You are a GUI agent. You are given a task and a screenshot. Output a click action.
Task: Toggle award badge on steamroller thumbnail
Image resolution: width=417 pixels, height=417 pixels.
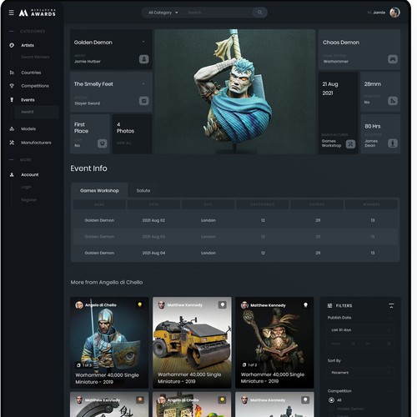[223, 305]
